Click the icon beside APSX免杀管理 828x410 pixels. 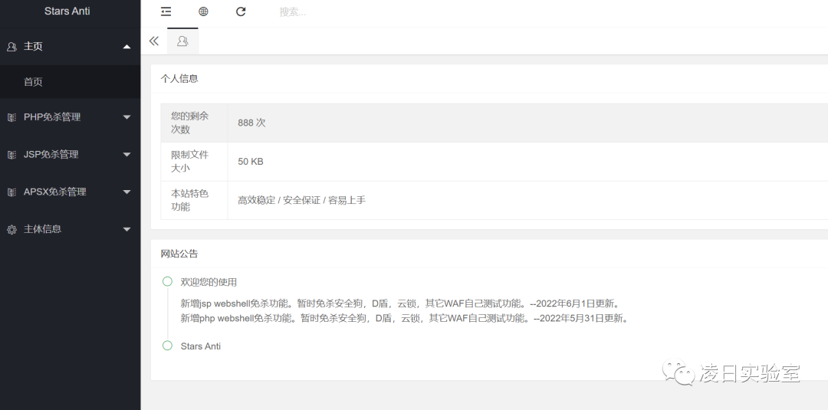pos(11,192)
